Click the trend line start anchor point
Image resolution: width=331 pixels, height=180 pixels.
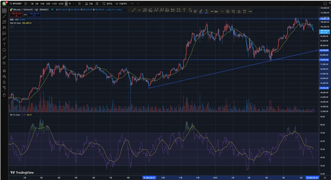pos(149,88)
